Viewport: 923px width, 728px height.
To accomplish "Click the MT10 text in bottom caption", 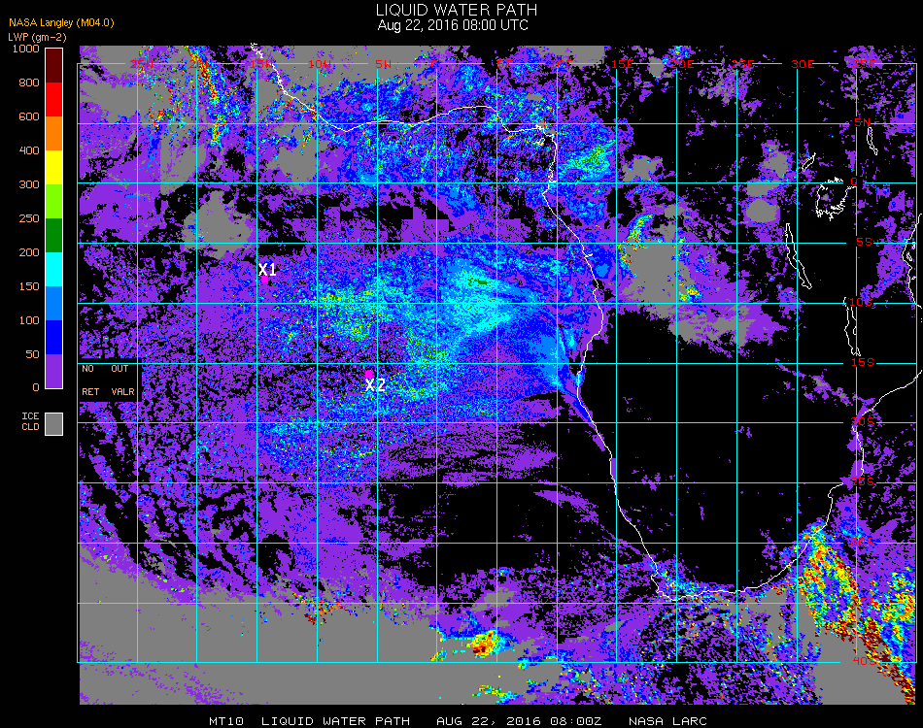I will tap(226, 721).
